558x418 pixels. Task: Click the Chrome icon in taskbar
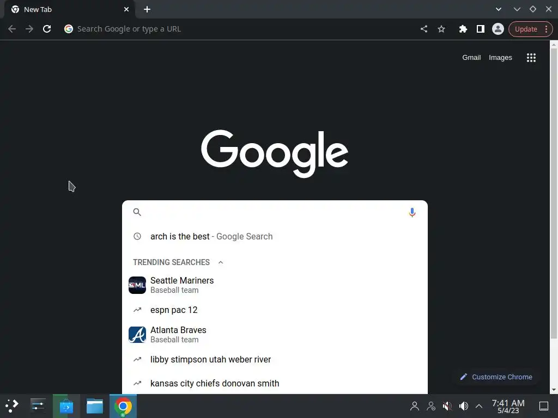[123, 406]
